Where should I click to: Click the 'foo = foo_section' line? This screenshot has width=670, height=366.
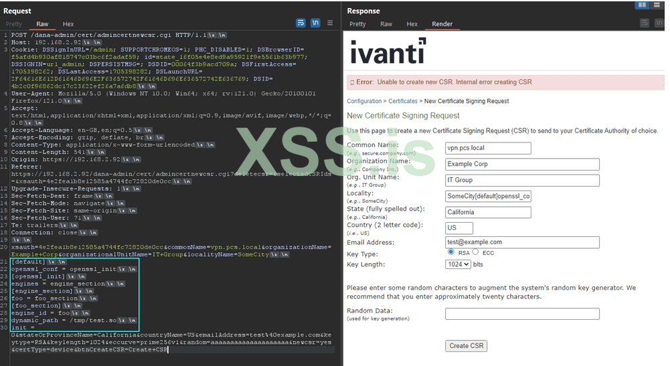(x=54, y=298)
